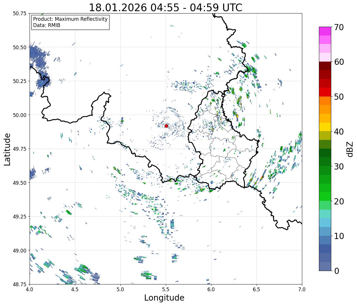The image size is (357, 305).
Task: Click the plot title date and time
Action: pos(165,7)
